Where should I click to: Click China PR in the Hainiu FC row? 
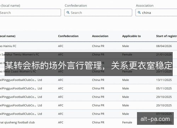(x=98, y=46)
